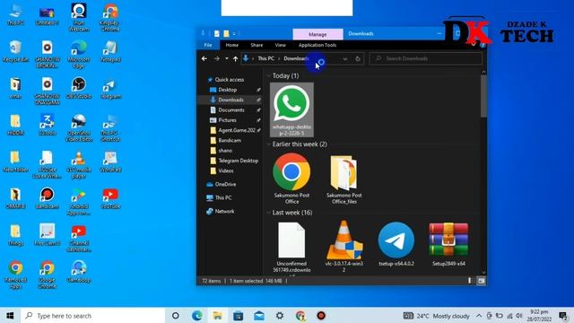Select the Setup2849-x64 WinRAR file

click(x=448, y=244)
